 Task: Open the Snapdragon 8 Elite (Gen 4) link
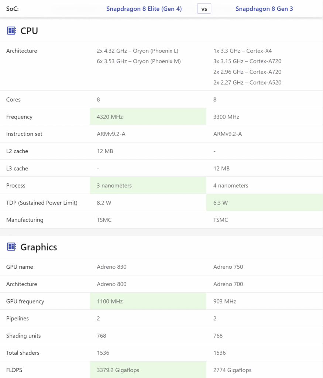(x=144, y=8)
